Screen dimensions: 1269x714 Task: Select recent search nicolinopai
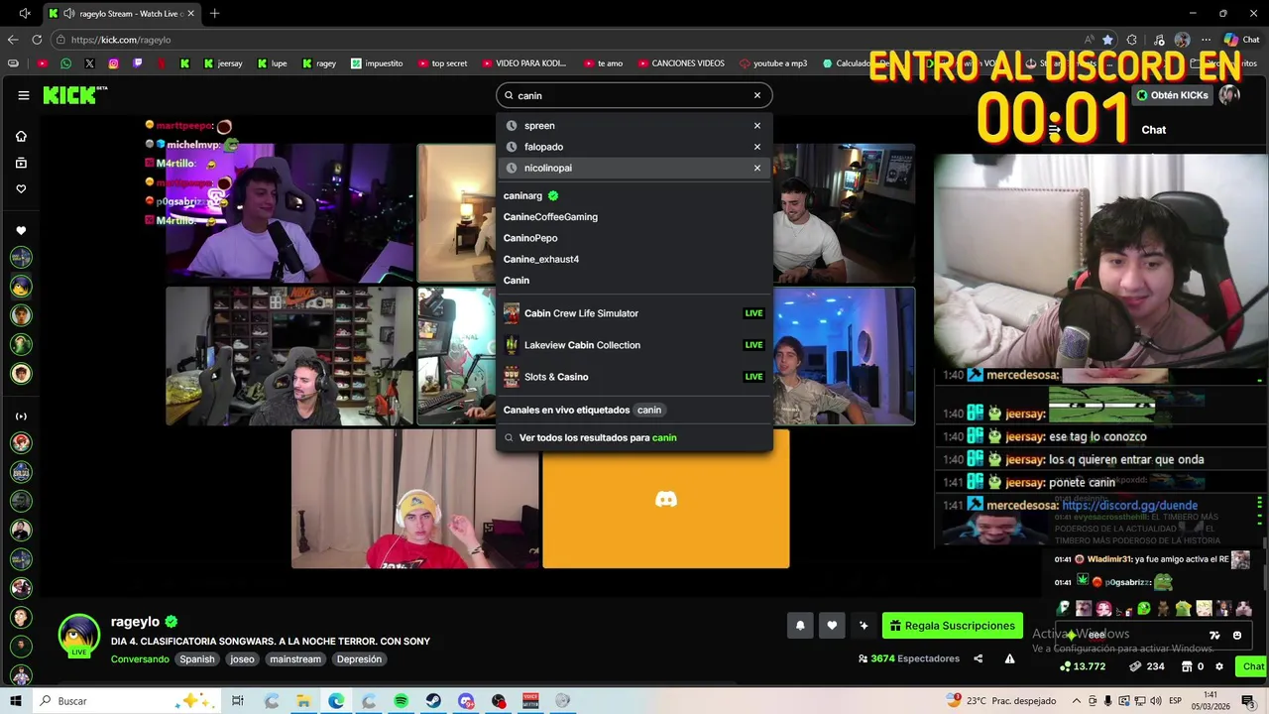click(x=634, y=168)
